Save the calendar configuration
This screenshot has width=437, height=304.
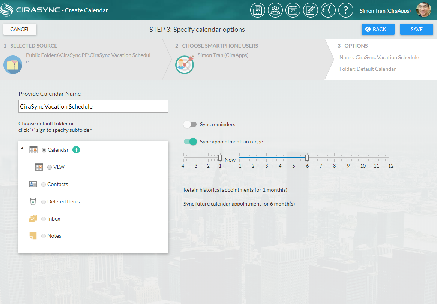[416, 29]
